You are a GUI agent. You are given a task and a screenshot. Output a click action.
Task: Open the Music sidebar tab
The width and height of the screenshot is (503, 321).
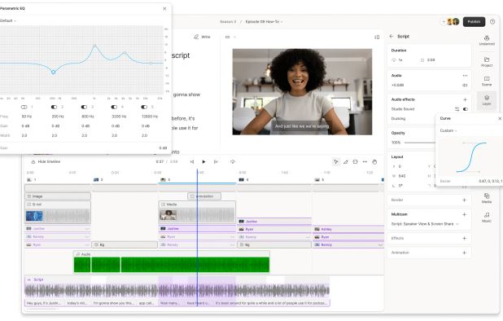pyautogui.click(x=487, y=218)
